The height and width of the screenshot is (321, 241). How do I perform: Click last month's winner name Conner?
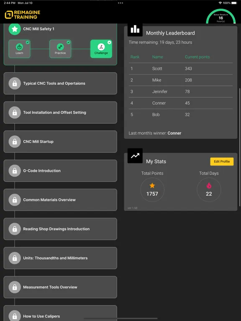(174, 133)
